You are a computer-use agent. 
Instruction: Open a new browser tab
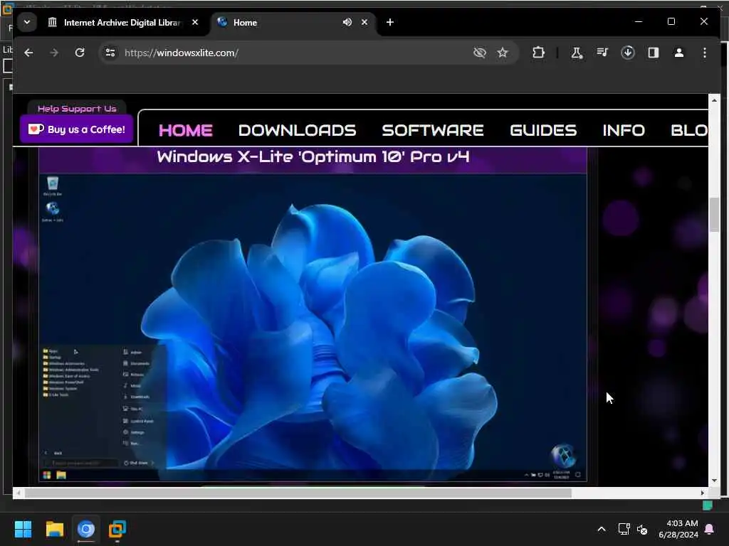point(390,22)
